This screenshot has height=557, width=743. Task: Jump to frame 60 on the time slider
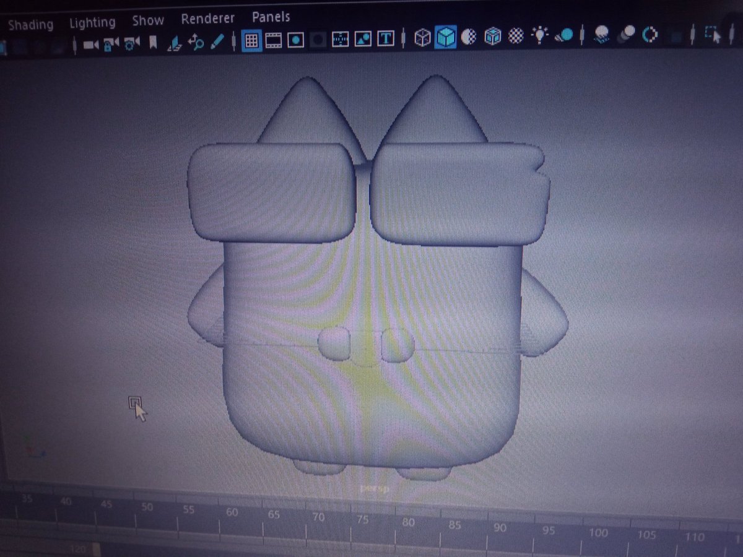click(x=232, y=512)
